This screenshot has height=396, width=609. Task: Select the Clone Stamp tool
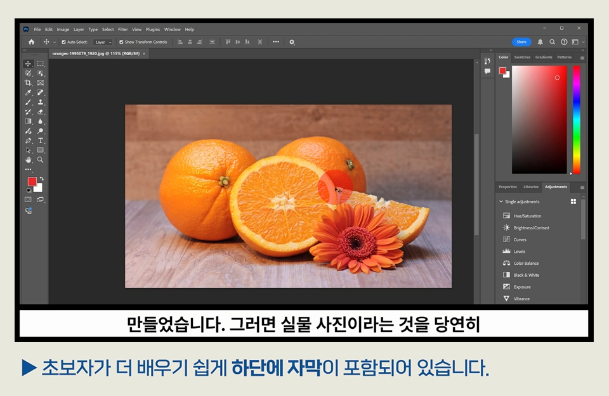coord(41,102)
